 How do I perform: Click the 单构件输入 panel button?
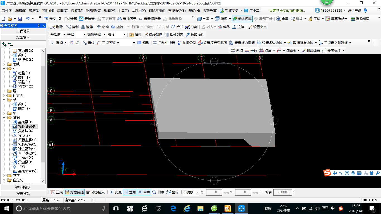(23, 187)
